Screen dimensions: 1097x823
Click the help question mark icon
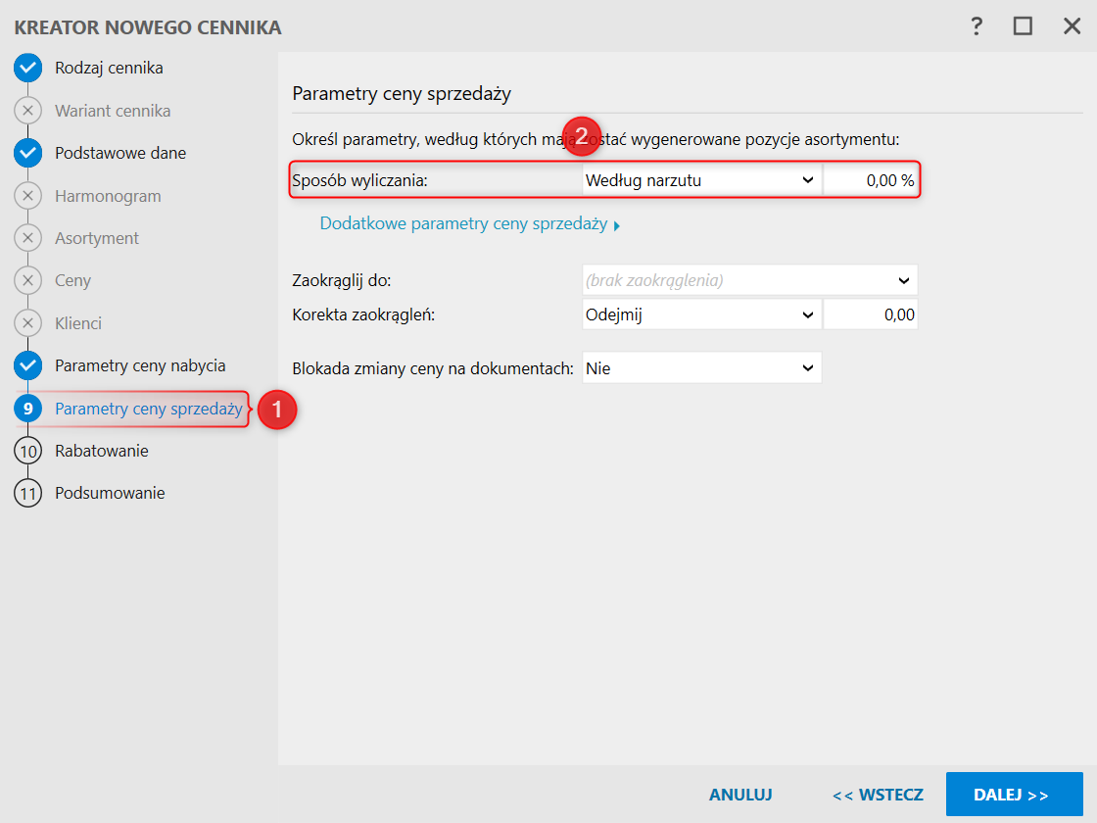pyautogui.click(x=977, y=26)
